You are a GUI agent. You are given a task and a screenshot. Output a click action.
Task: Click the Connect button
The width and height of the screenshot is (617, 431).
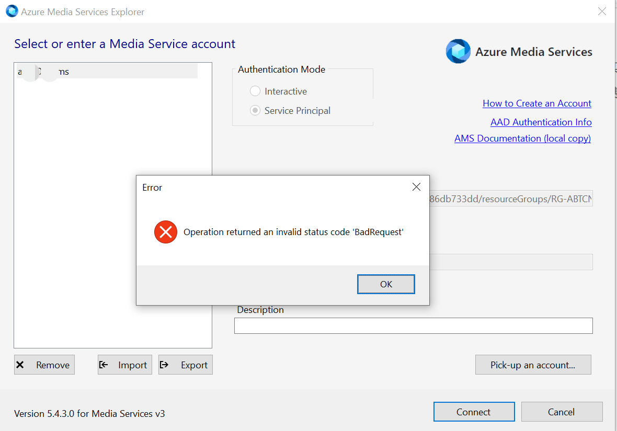coord(474,412)
